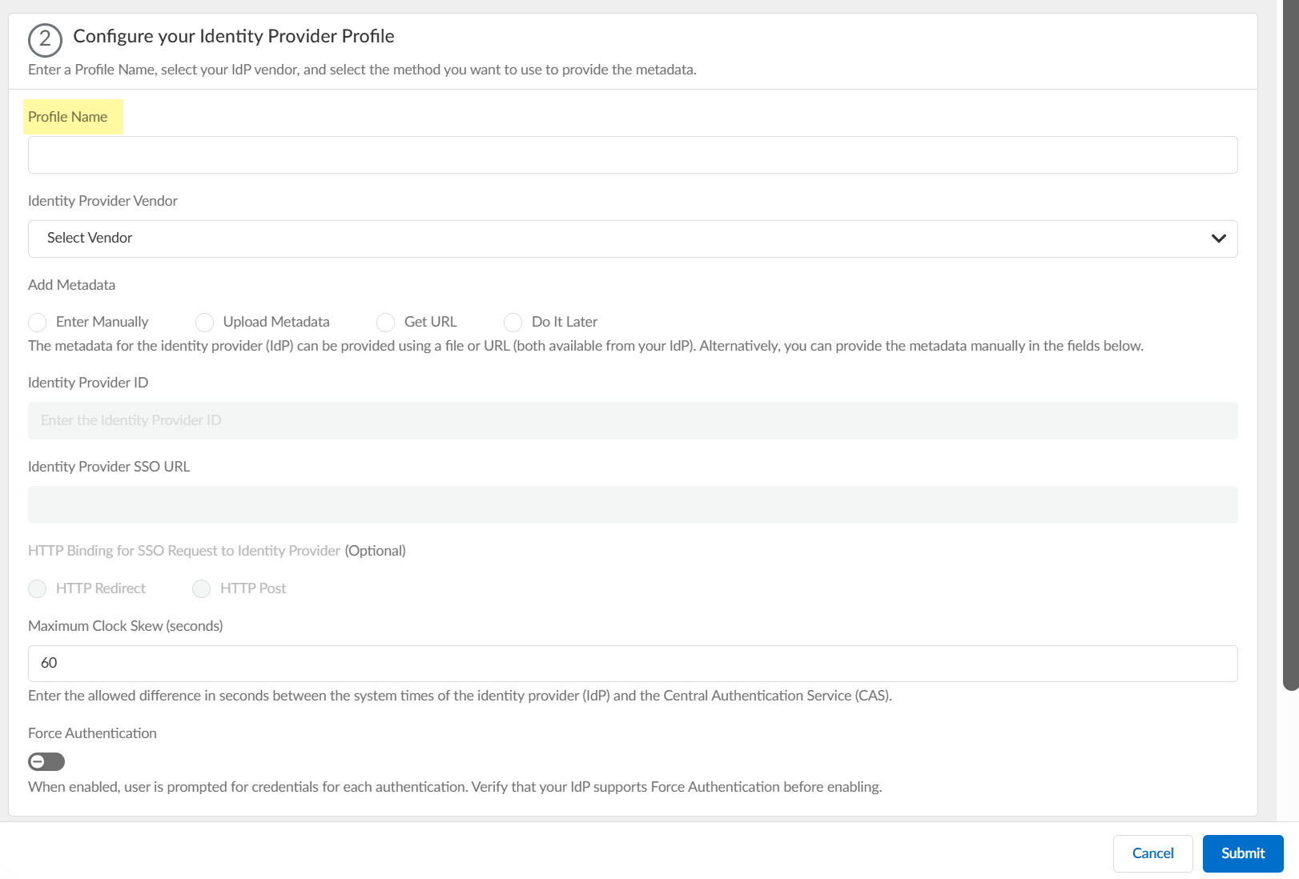
Task: Click the Select Vendor chevron arrow
Action: 1218,239
